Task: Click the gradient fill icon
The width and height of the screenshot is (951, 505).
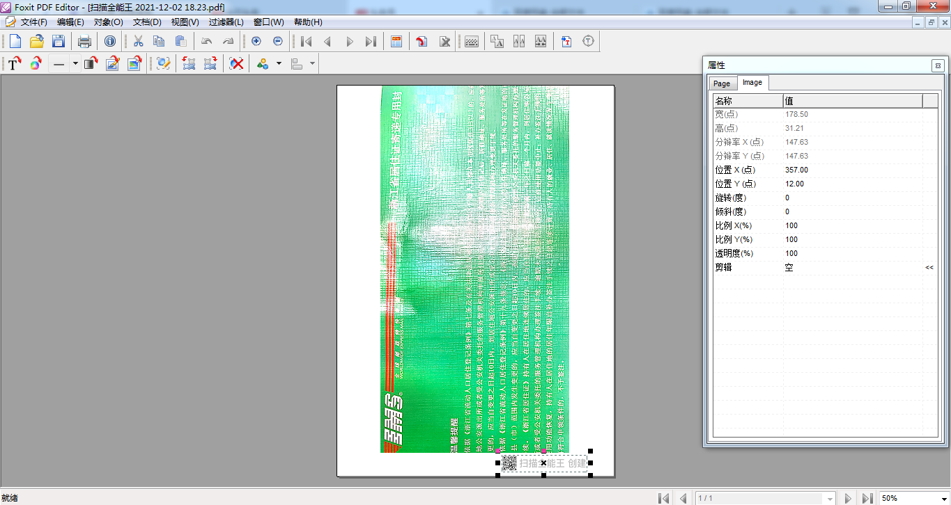Action: click(90, 63)
